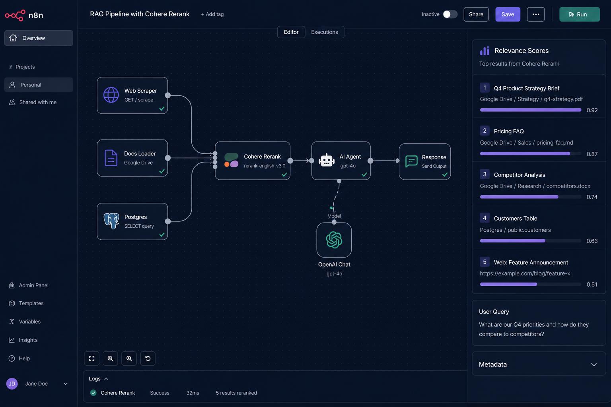
Task: Click the 32ms log duration
Action: pos(193,393)
